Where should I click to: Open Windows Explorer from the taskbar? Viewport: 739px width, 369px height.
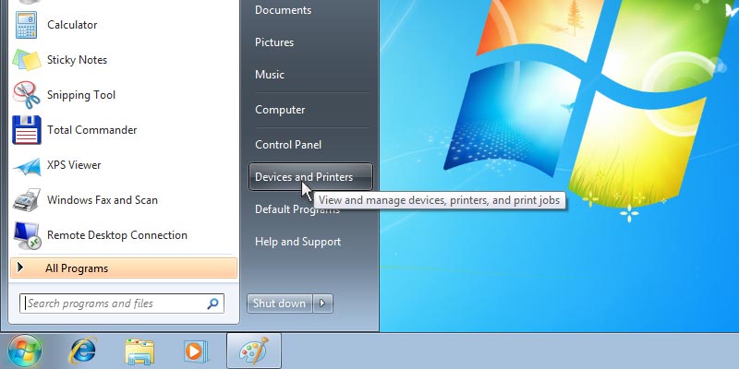click(x=139, y=351)
